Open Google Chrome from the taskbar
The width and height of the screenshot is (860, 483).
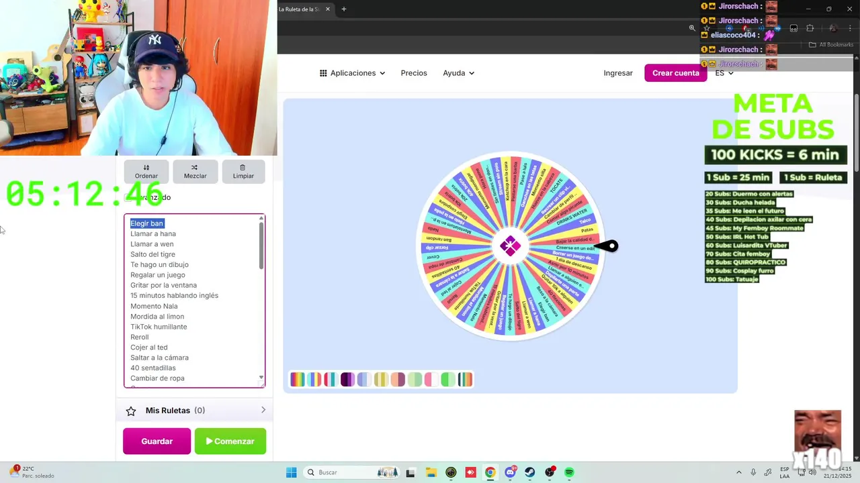click(x=490, y=472)
